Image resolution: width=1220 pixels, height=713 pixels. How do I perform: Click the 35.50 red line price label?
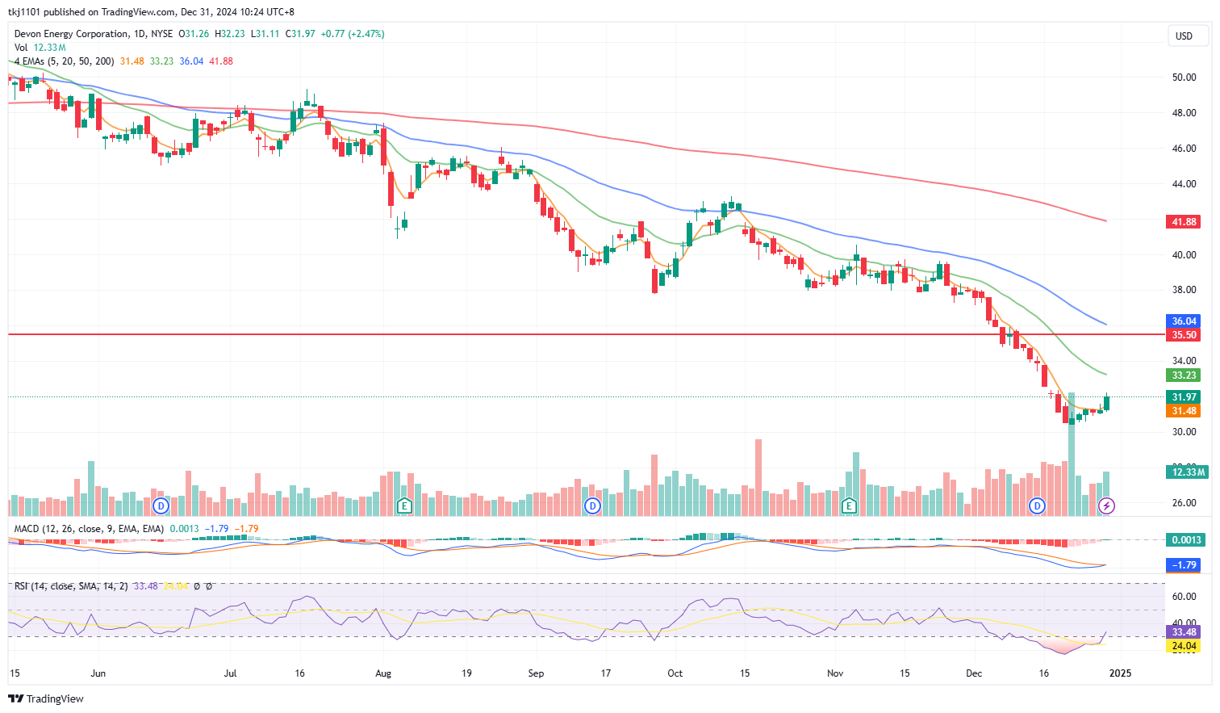coord(1184,335)
